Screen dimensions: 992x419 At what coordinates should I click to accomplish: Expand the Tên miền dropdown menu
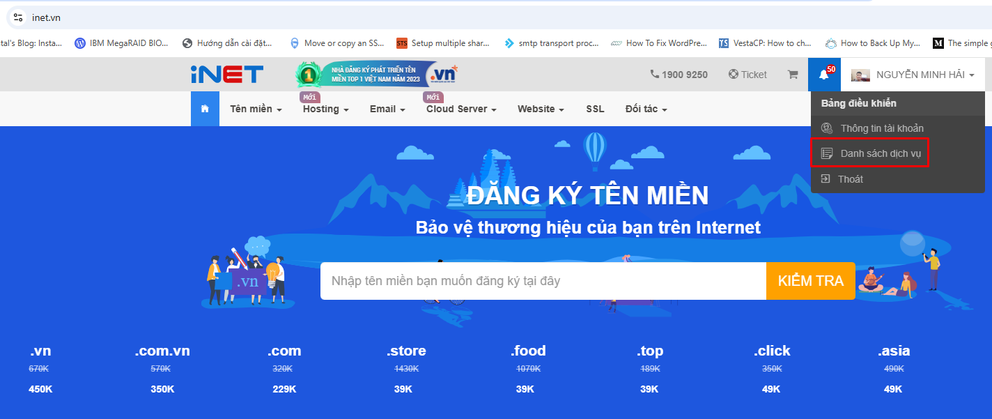coord(254,109)
